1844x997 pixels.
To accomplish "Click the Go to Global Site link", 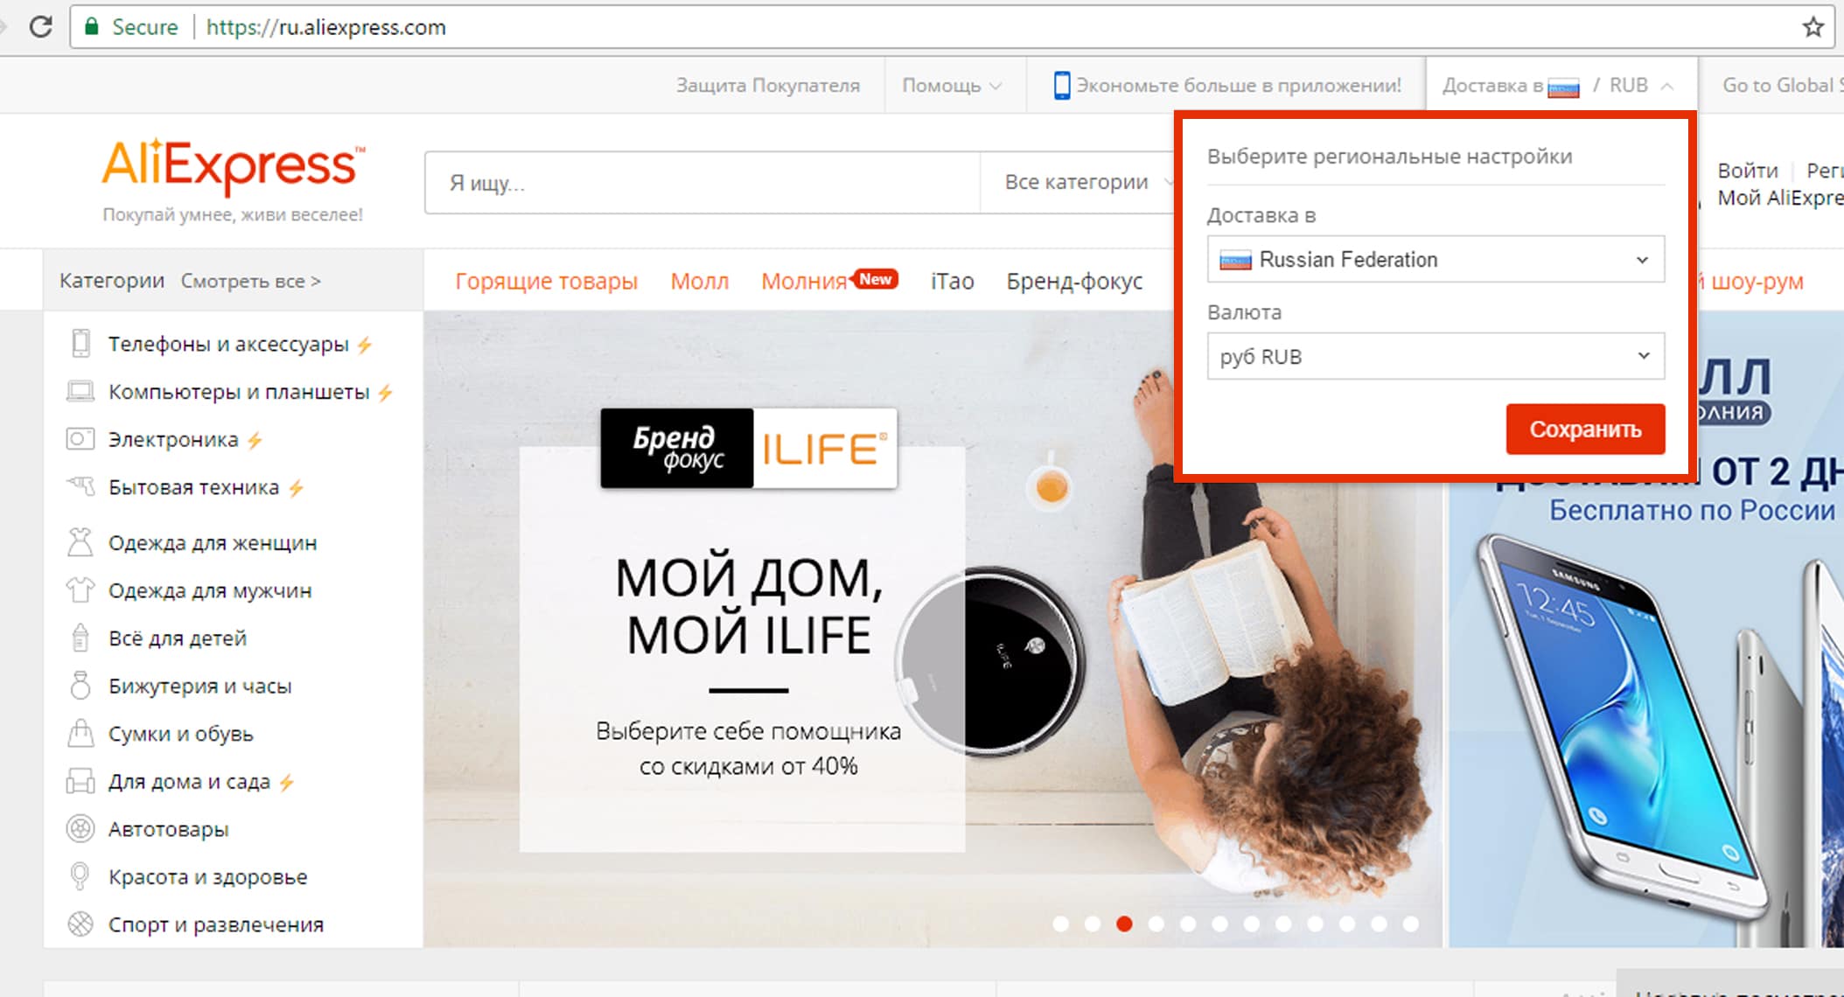I will (1783, 85).
